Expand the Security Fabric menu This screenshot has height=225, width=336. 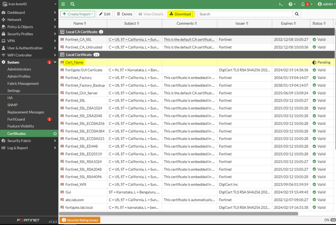pyautogui.click(x=20, y=141)
